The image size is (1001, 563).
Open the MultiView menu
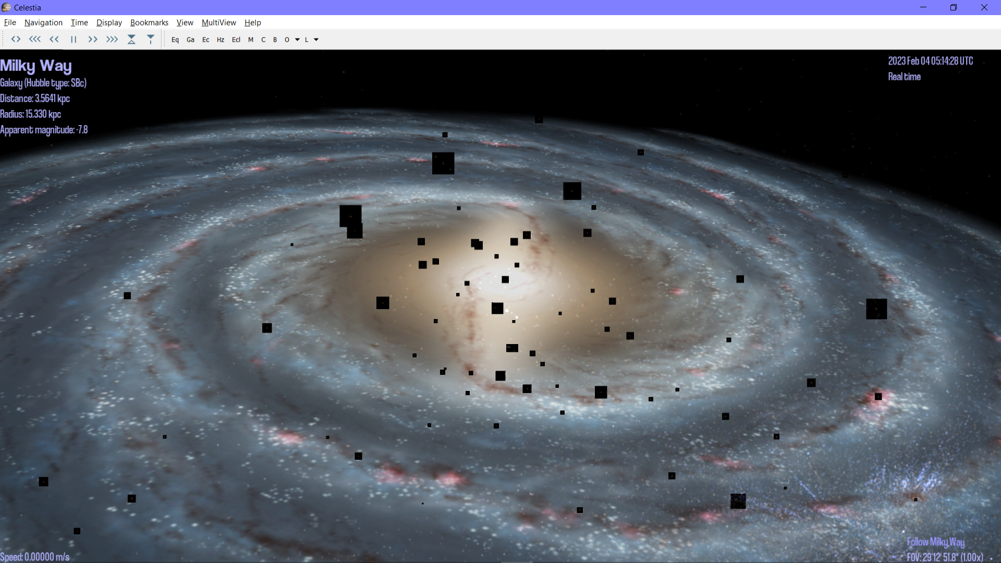click(218, 22)
